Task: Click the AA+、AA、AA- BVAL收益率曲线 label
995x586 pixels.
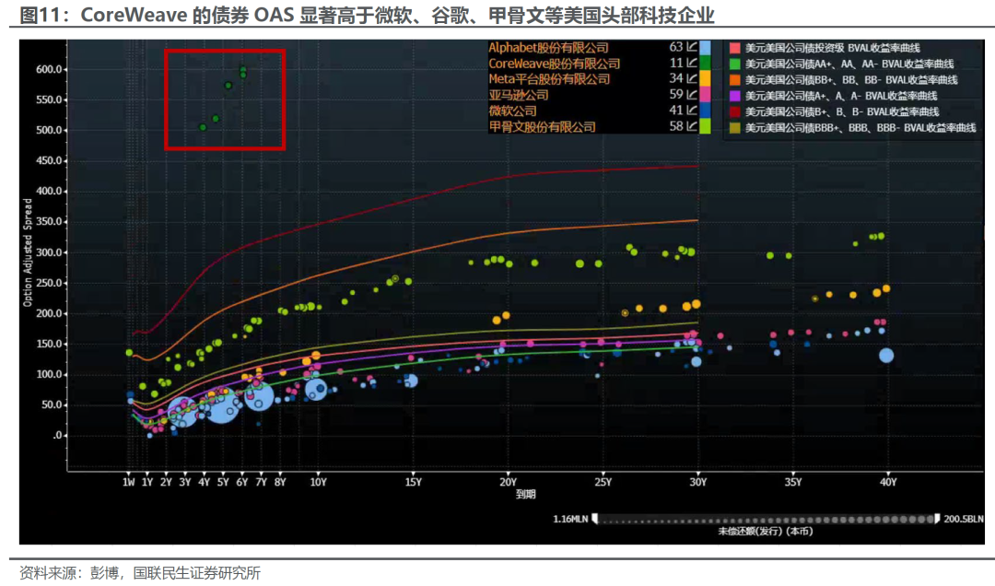Action: point(849,64)
